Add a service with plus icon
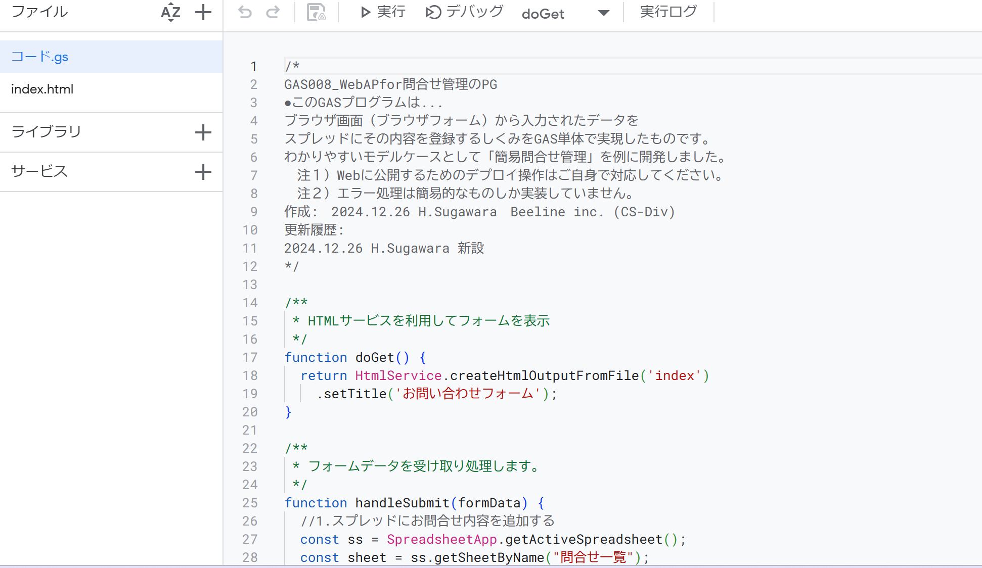This screenshot has height=568, width=982. pos(203,172)
